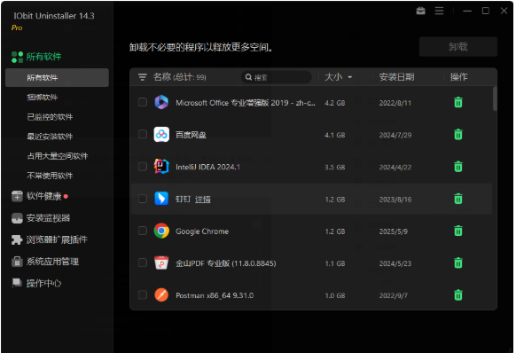Viewport: 516px width, 353px height.
Task: Click the Google Chrome app icon
Action: 161,231
